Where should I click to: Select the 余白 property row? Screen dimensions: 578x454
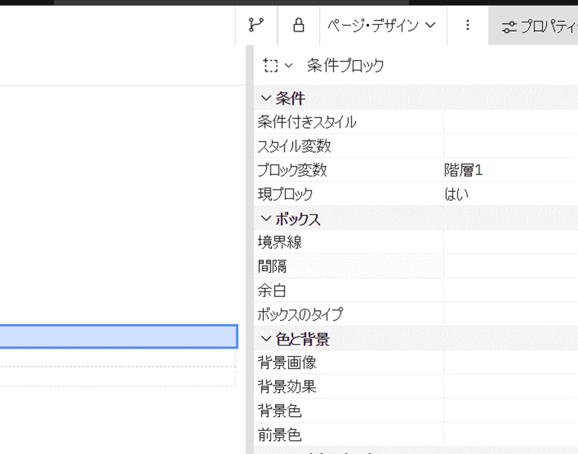tap(416, 290)
